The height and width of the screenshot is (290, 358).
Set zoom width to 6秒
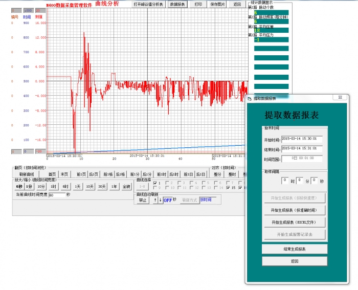point(18,187)
